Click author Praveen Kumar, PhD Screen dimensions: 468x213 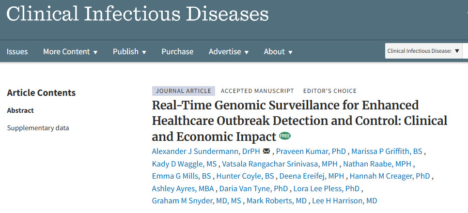[311, 151]
